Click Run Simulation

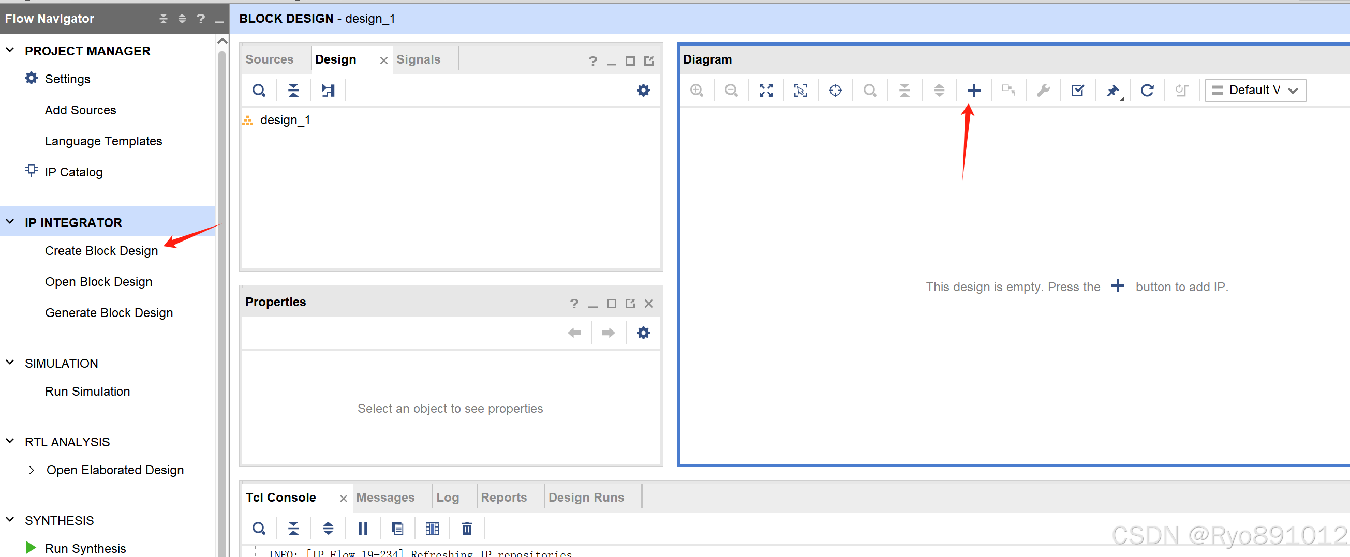(87, 391)
